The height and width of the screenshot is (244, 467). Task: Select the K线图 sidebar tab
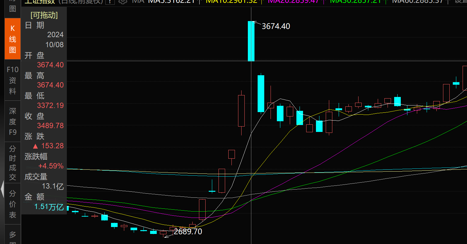click(x=13, y=39)
